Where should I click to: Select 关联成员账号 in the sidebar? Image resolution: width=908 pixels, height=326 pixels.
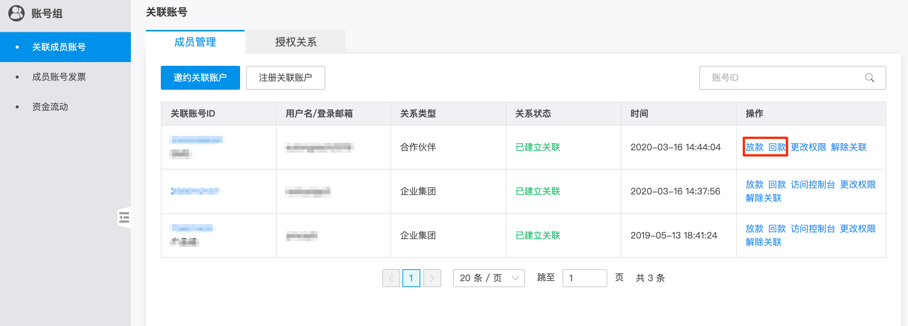coord(59,47)
